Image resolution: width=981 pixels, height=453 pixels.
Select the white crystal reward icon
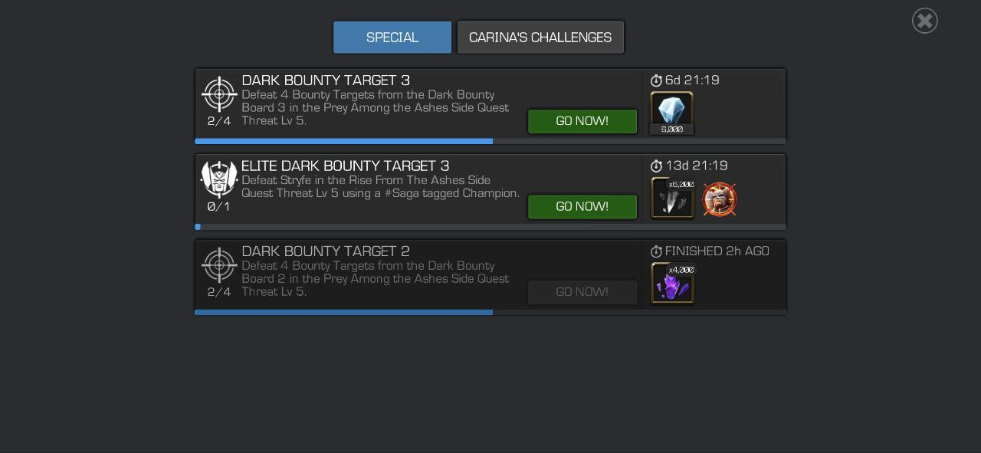coord(672,113)
